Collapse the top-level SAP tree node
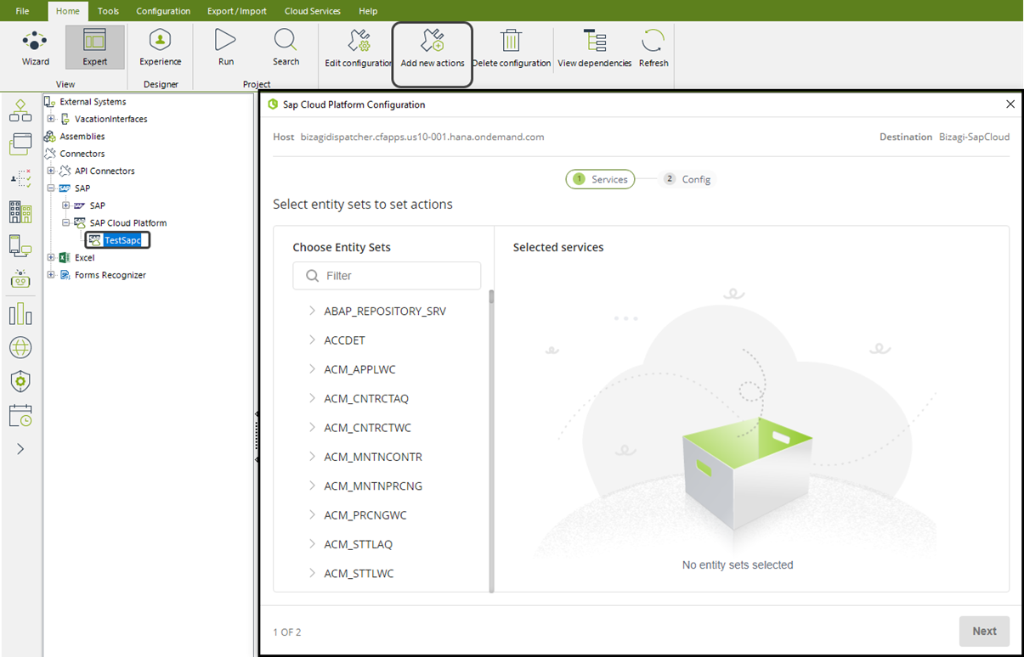 (x=51, y=188)
